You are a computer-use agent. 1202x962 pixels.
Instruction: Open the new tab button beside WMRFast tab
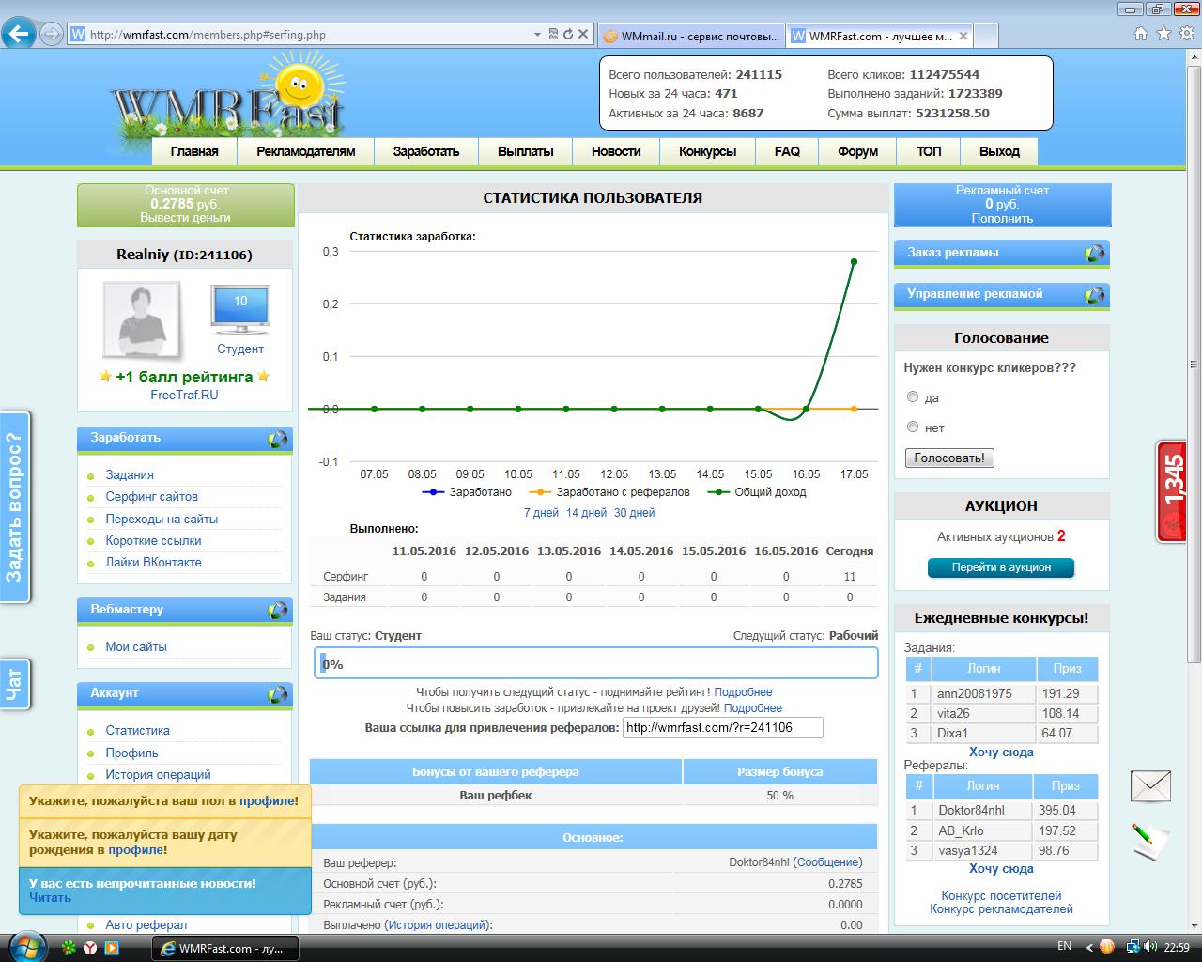985,36
